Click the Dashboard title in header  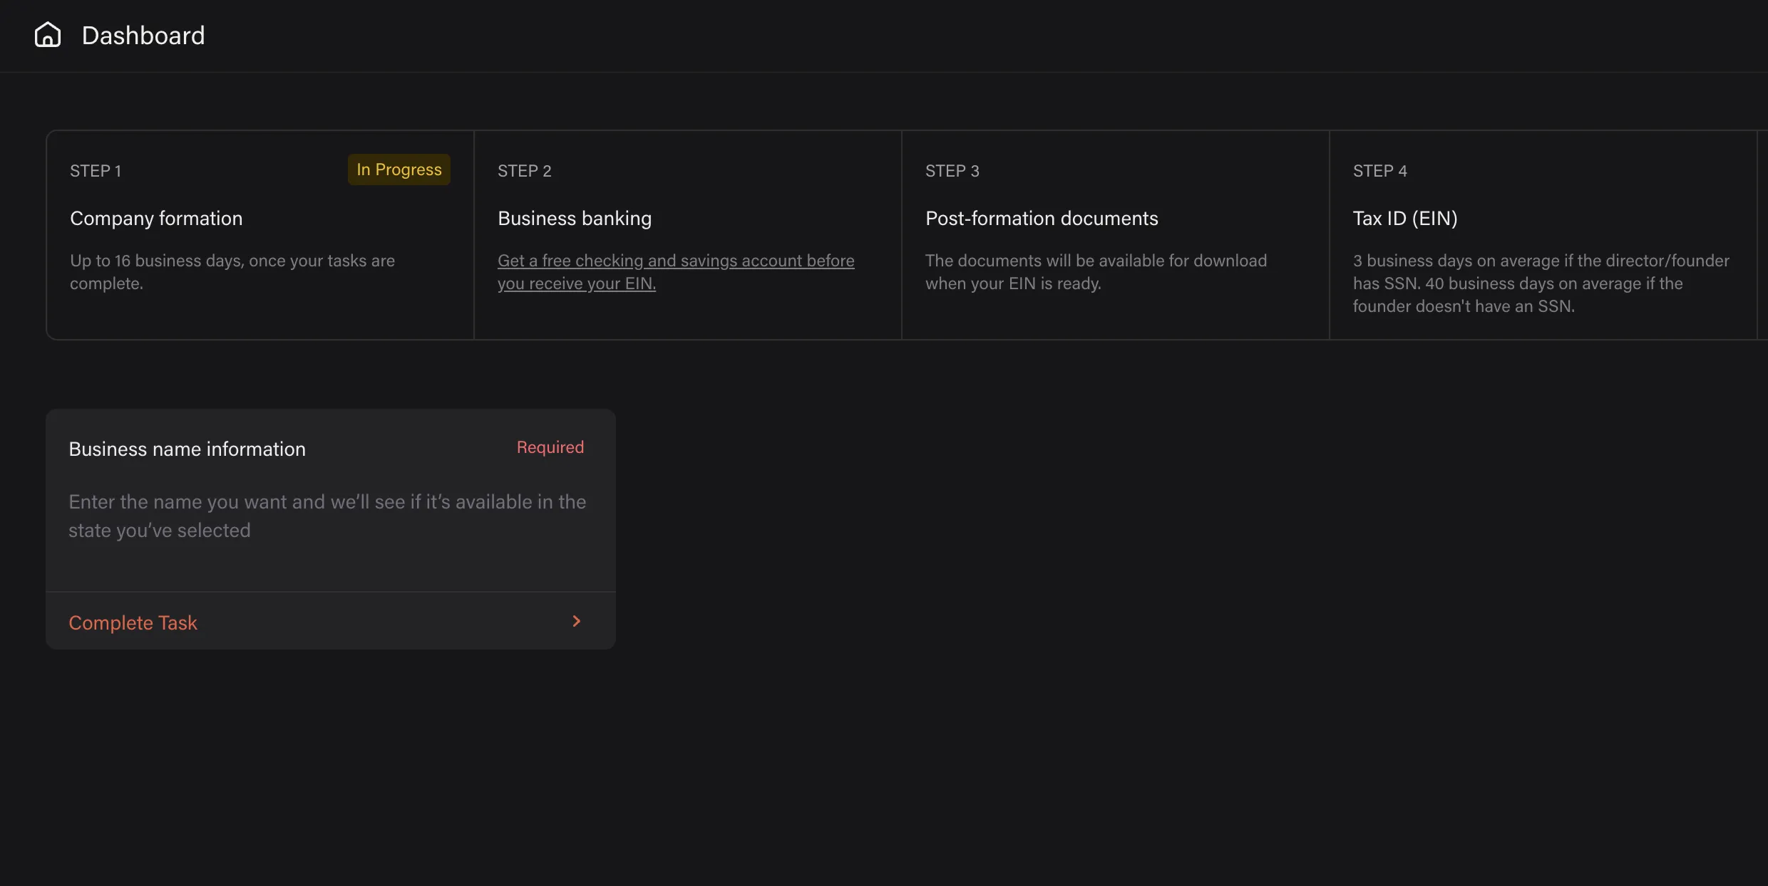(143, 36)
